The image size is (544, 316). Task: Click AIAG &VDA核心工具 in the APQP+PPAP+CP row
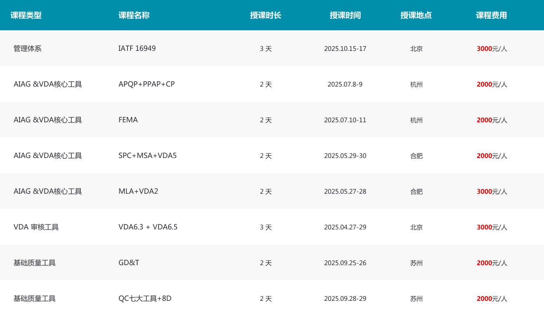click(x=48, y=84)
